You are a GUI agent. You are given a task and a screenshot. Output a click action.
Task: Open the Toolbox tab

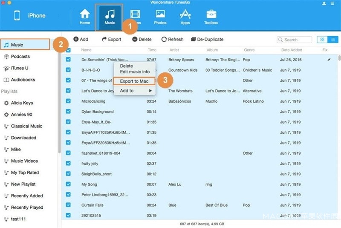pyautogui.click(x=211, y=17)
